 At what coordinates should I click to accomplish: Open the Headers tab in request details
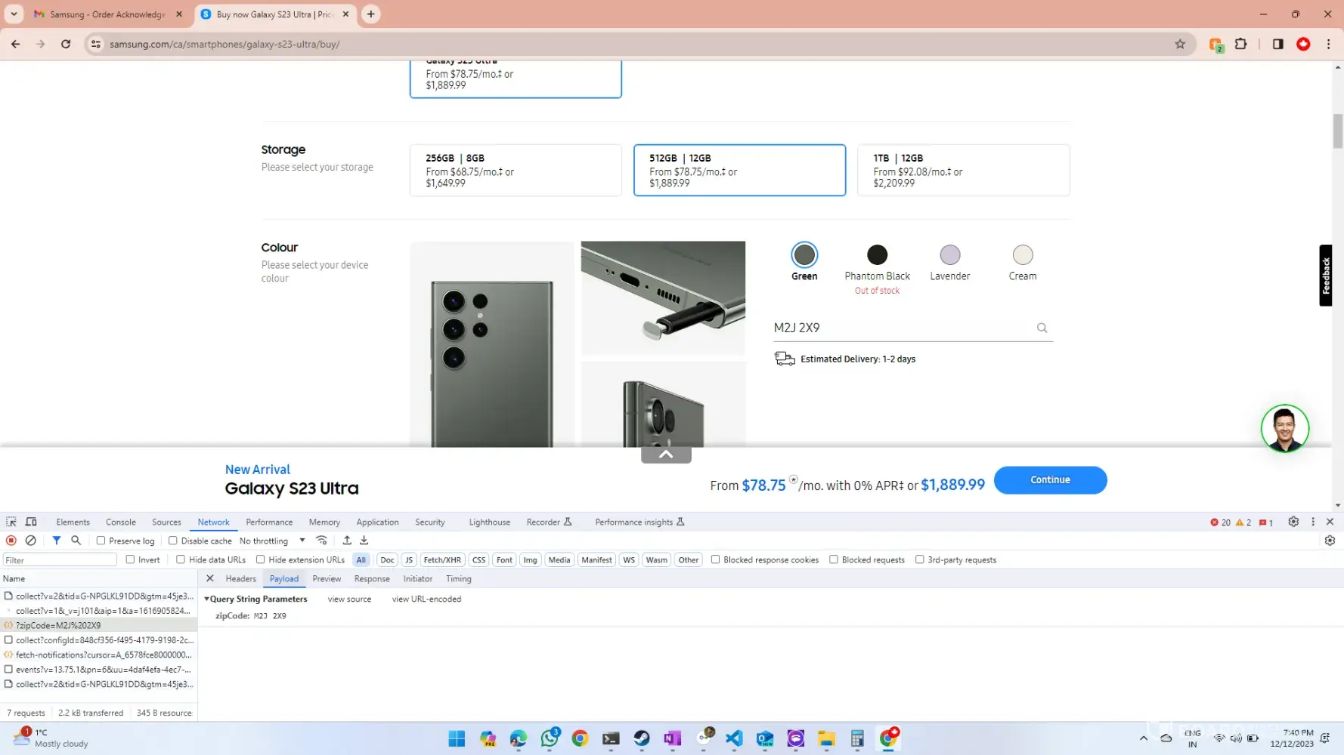pyautogui.click(x=240, y=579)
